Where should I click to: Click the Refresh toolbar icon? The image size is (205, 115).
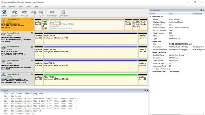click(x=4, y=13)
